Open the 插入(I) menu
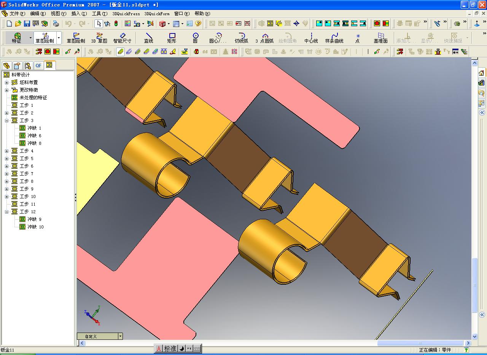Viewport: 487px width, 355px height. click(x=79, y=14)
